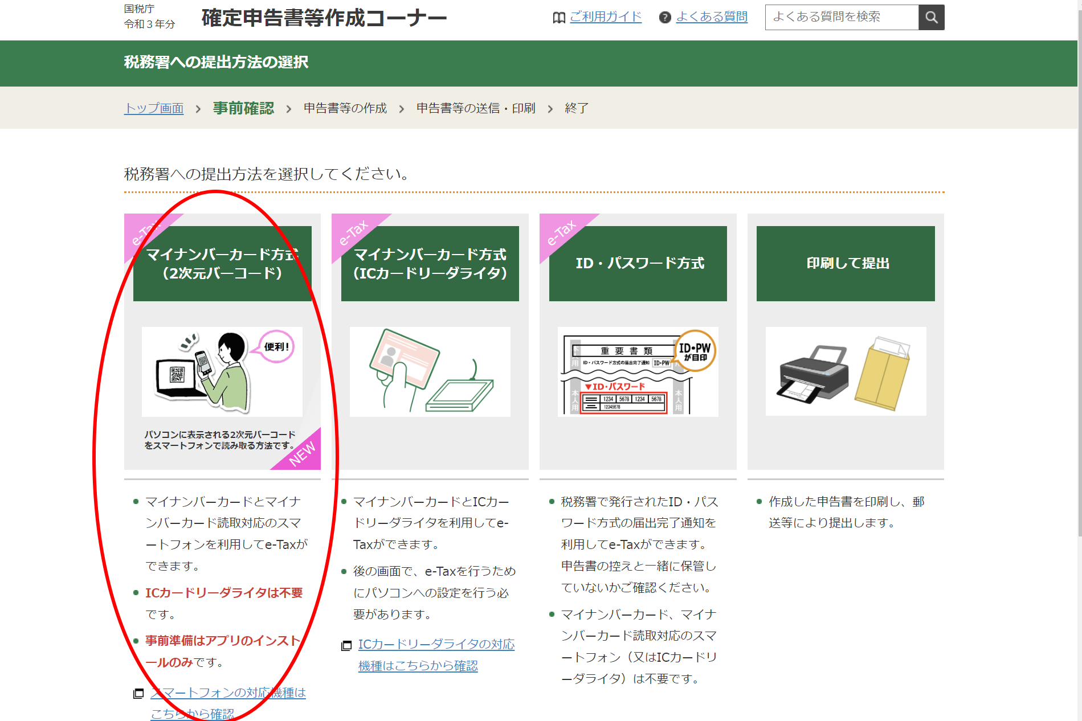
Task: Open the ご利用ガイド link
Action: coord(605,17)
